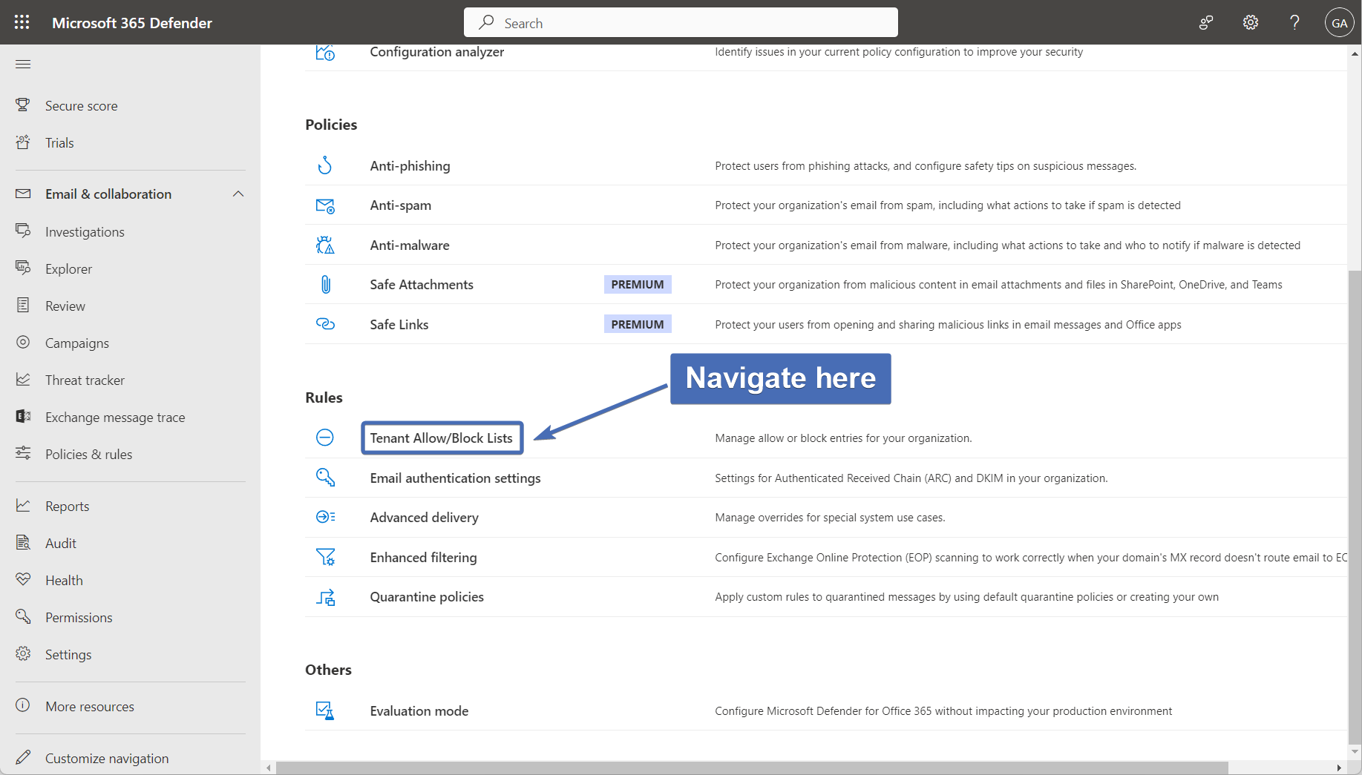The width and height of the screenshot is (1362, 775).
Task: Click the community feedback icon in header
Action: click(x=1206, y=23)
